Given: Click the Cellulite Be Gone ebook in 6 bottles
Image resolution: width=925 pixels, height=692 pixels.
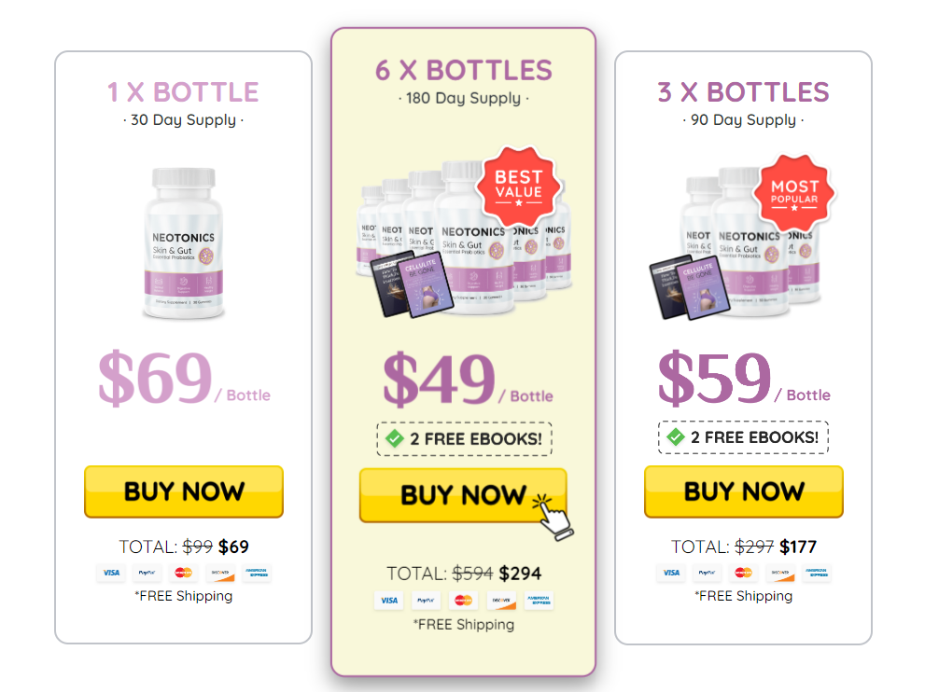Looking at the screenshot, I should coord(426,284).
